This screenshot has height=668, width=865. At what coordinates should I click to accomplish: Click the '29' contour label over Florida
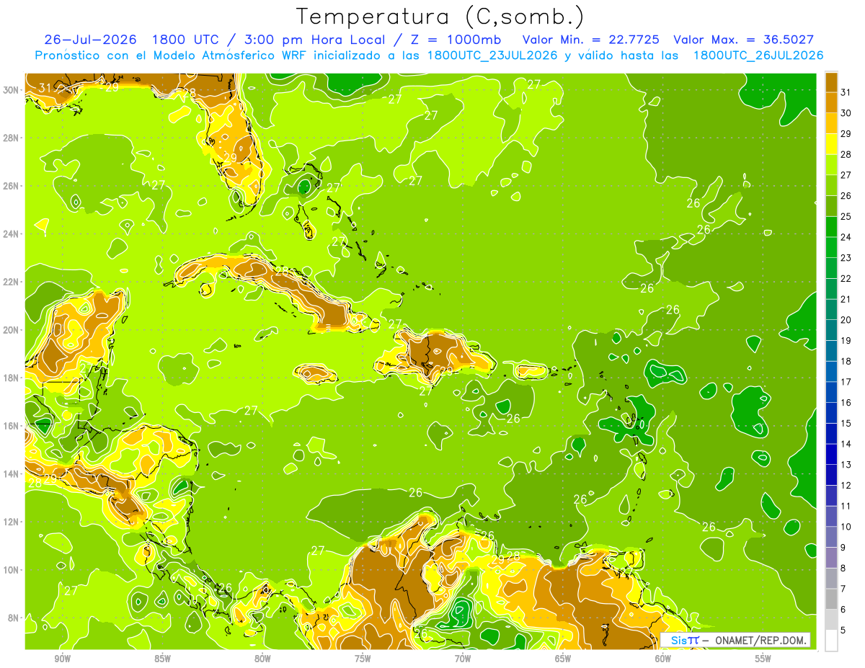click(230, 157)
